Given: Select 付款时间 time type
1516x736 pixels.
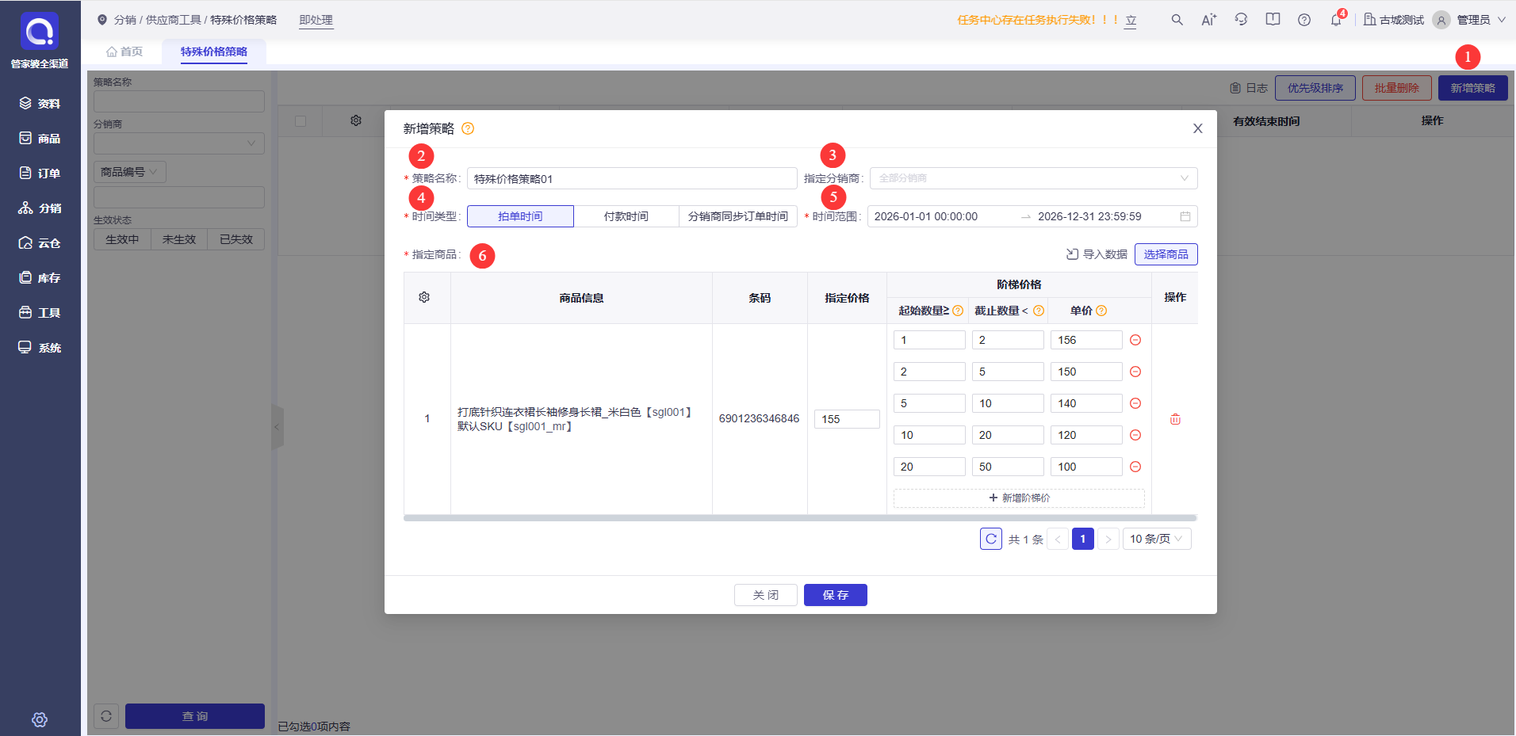Looking at the screenshot, I should pyautogui.click(x=626, y=216).
